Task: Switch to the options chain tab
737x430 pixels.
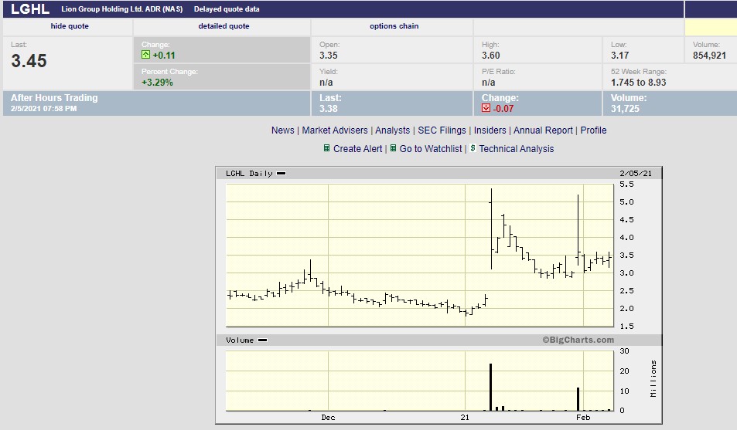Action: 394,26
